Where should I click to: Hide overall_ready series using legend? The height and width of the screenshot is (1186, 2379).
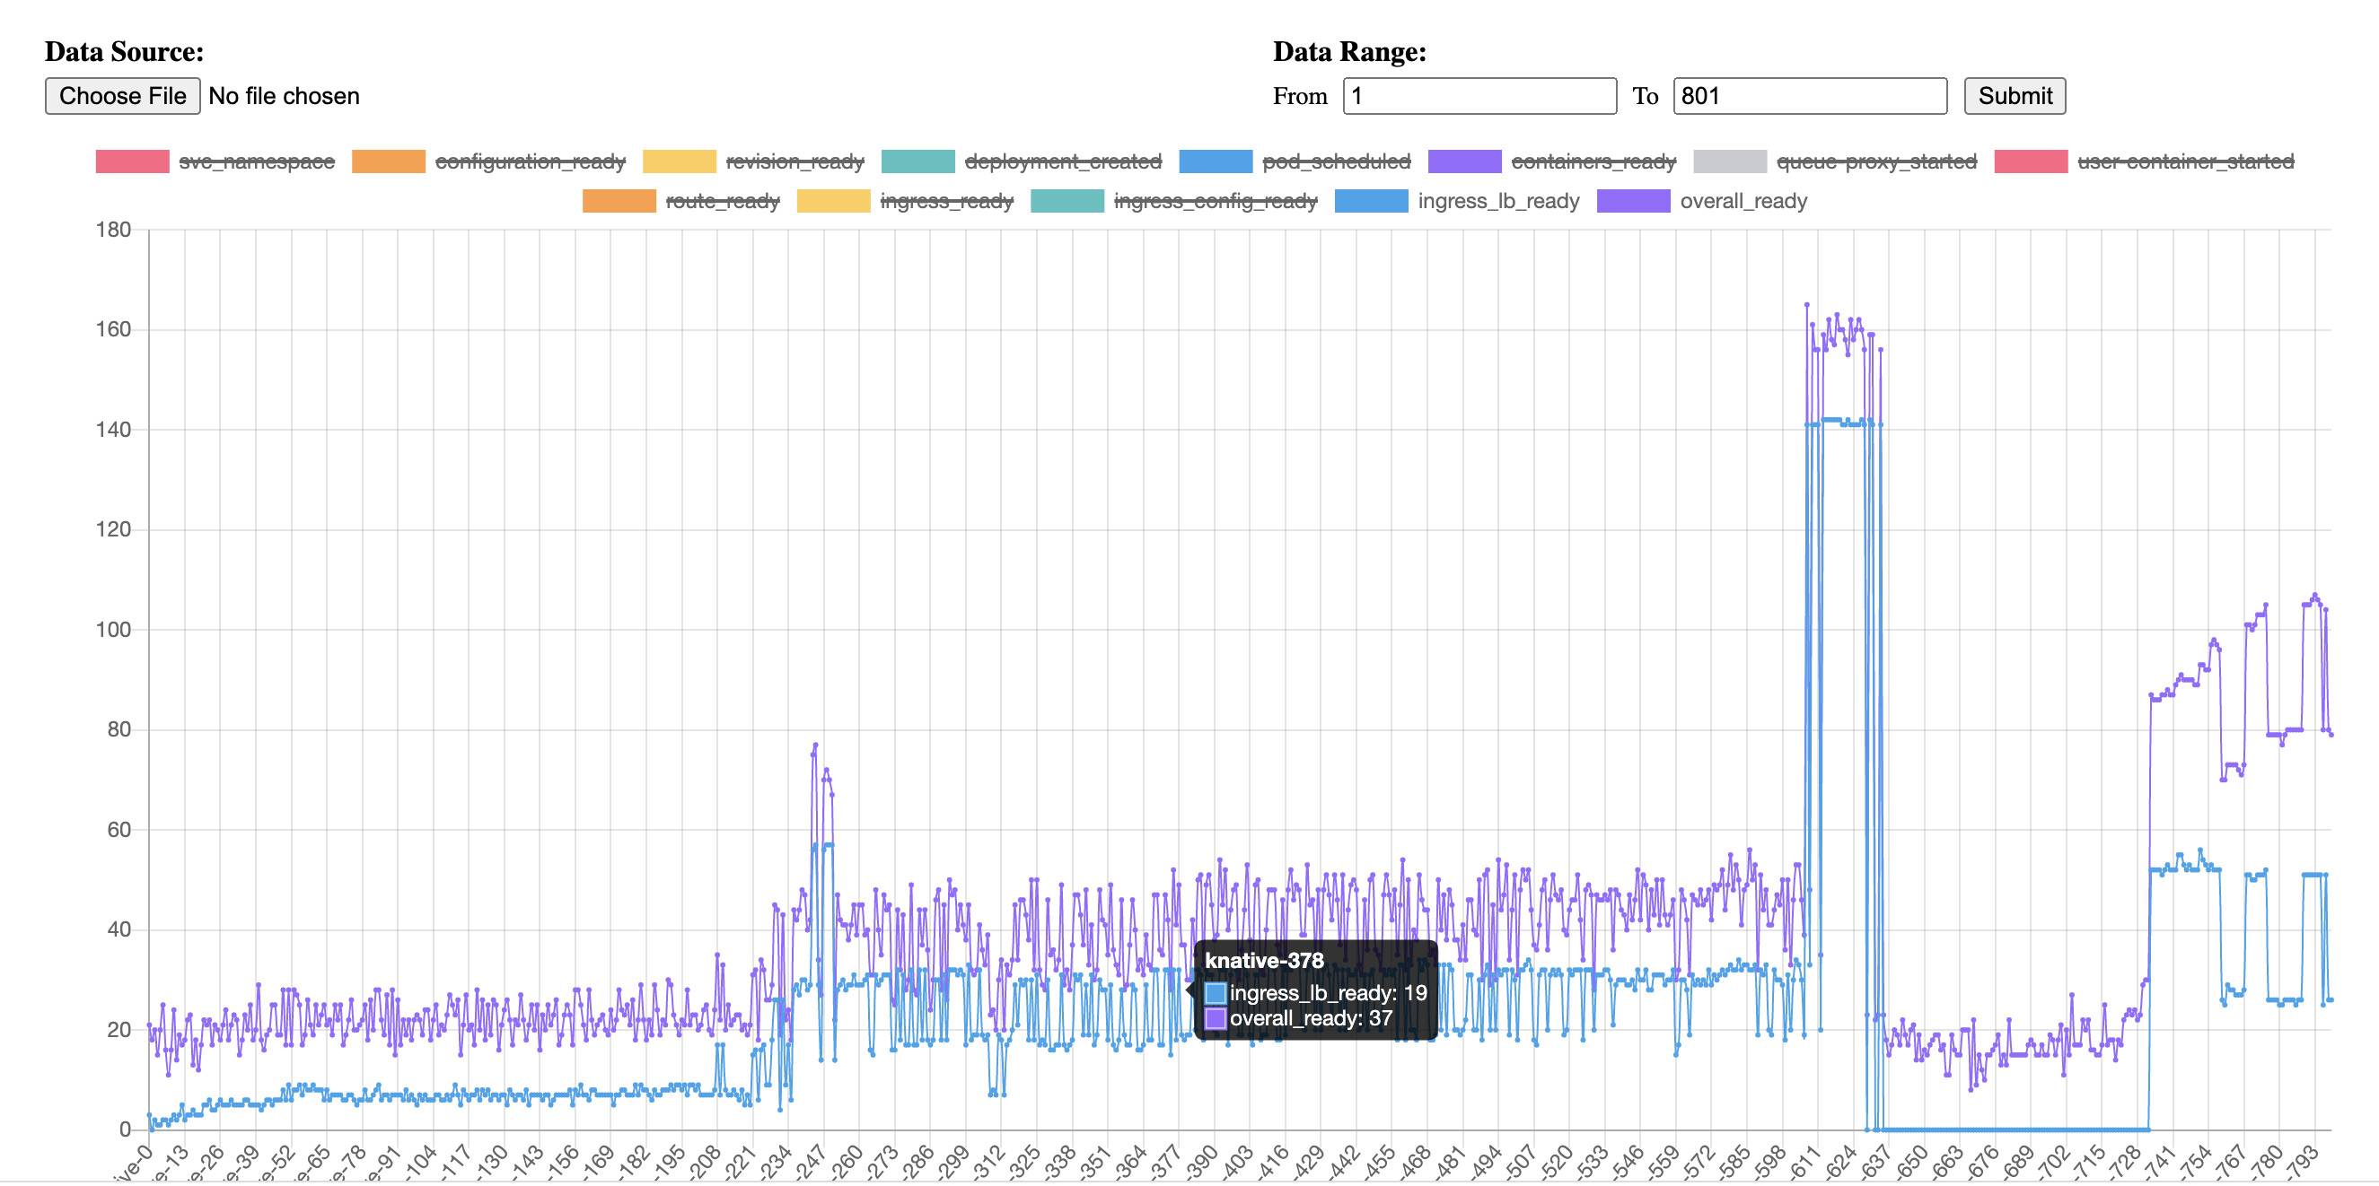(1743, 201)
